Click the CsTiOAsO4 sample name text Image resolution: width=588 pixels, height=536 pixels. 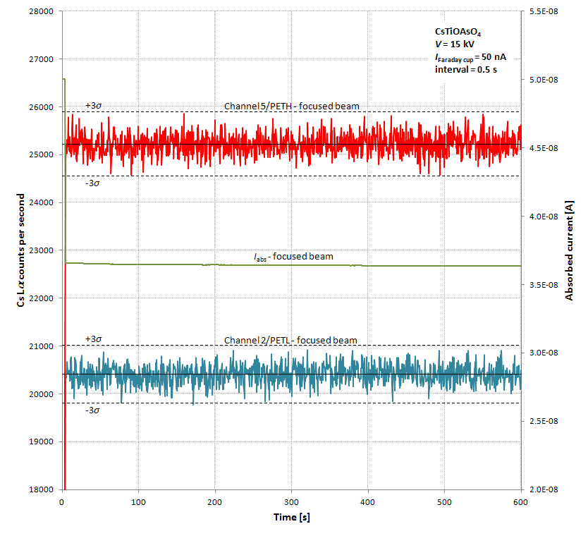458,32
